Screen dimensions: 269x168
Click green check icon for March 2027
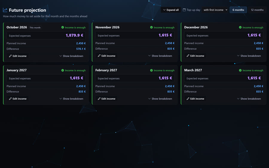240,70
